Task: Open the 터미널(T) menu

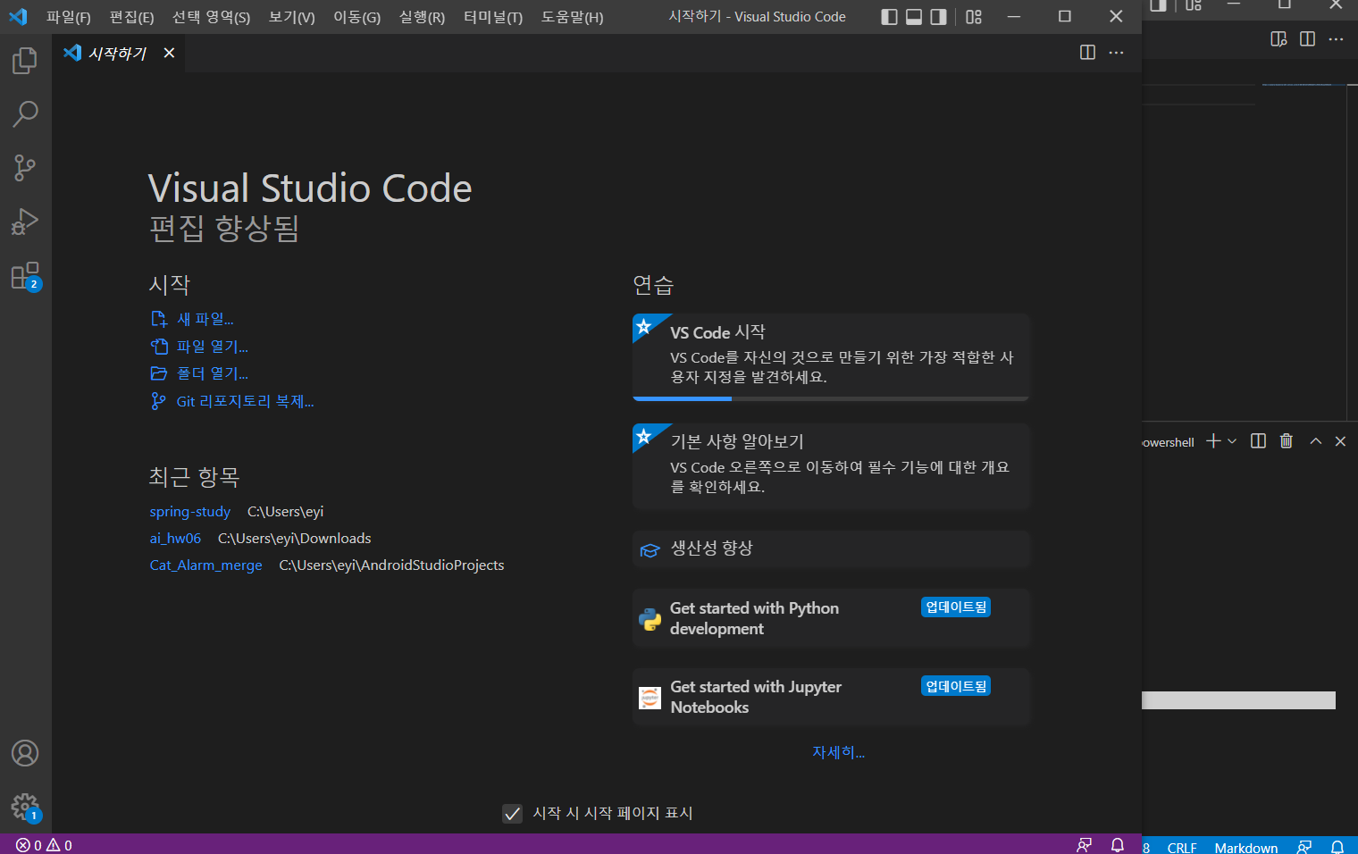Action: (x=493, y=17)
